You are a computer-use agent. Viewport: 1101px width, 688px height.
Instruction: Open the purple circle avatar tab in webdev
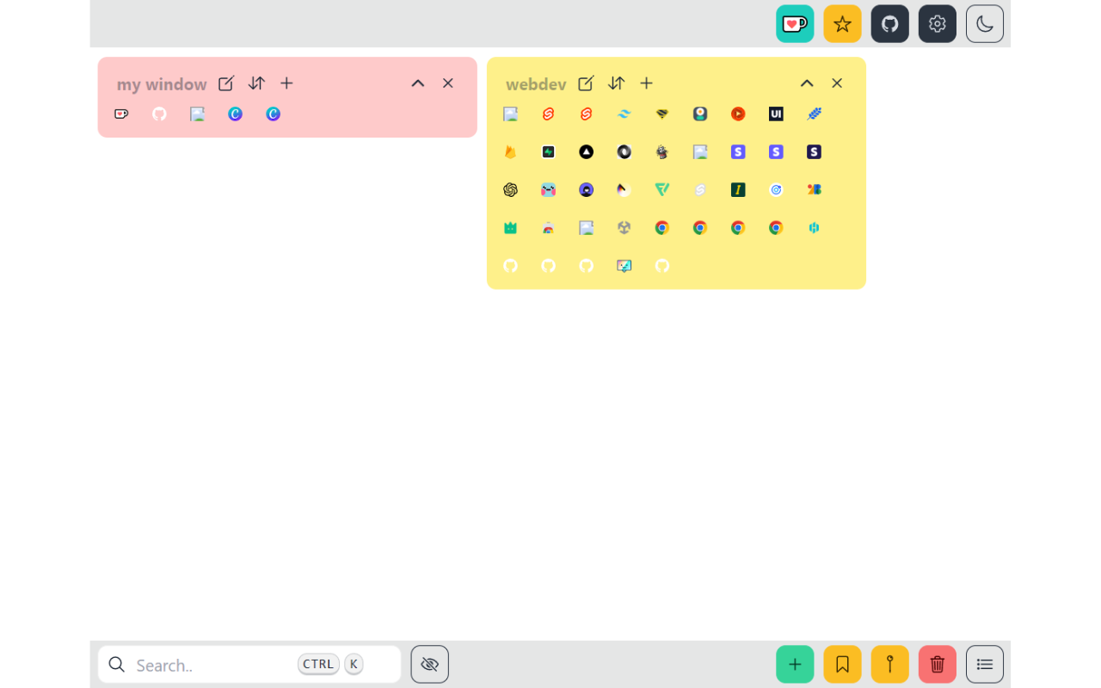pos(587,189)
